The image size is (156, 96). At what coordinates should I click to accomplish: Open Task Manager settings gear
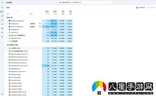coord(2,94)
